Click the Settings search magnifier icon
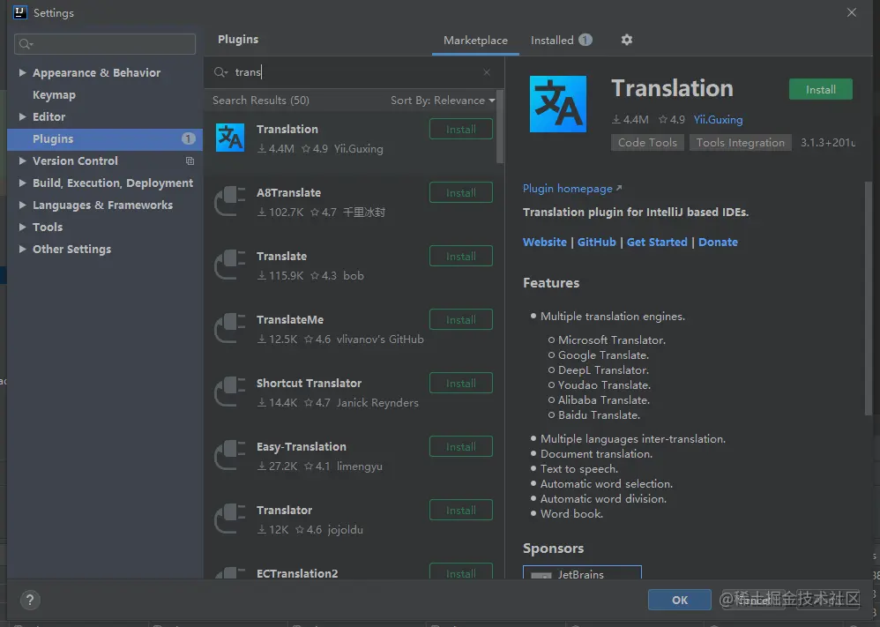This screenshot has width=880, height=627. point(26,44)
